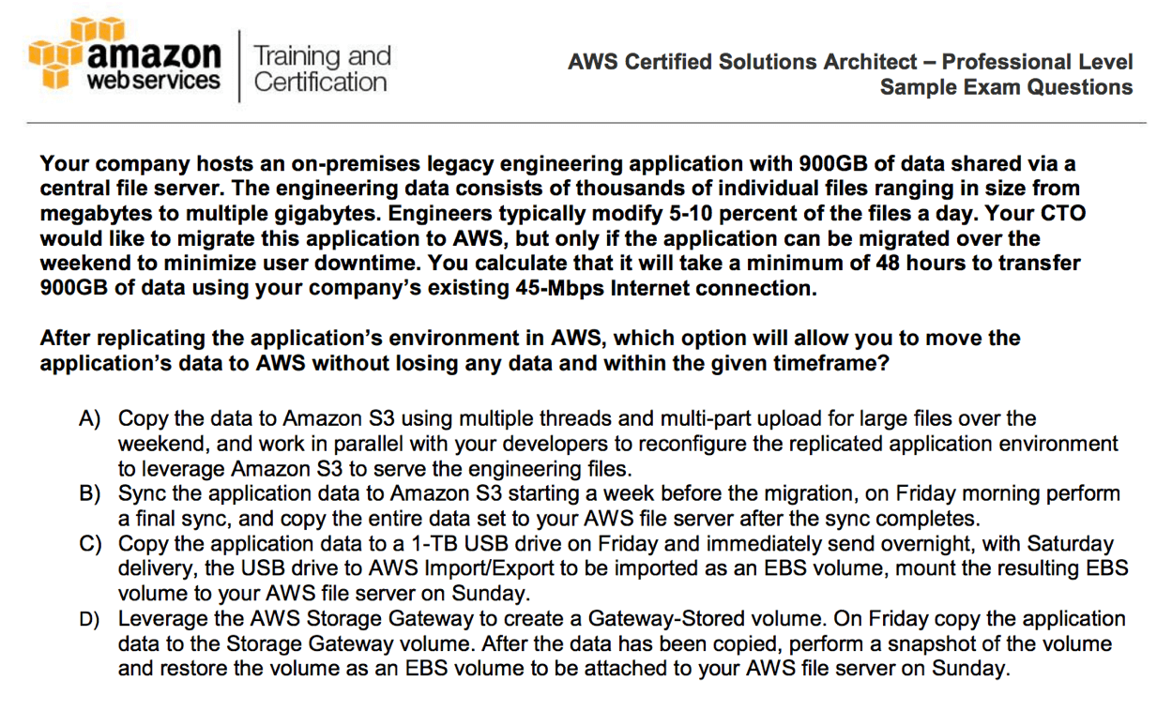1172x726 pixels.
Task: Click answer text mentioning 1-TB USB drive
Action: 623,568
